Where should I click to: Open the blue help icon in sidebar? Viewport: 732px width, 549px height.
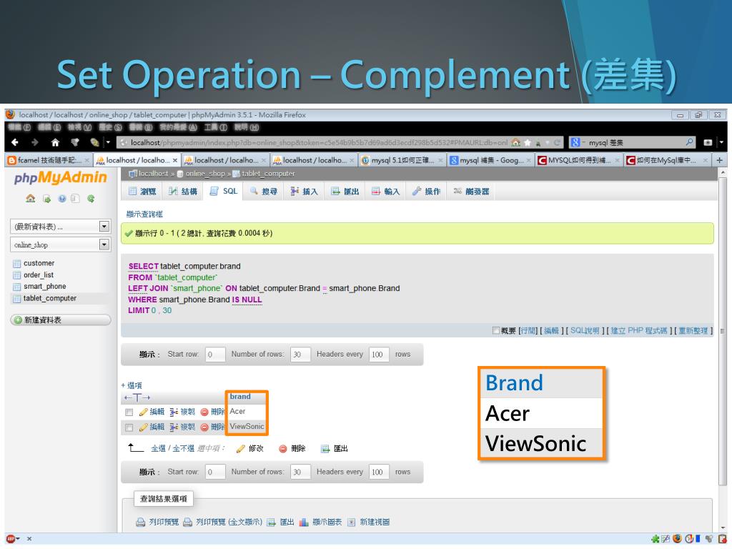(x=62, y=199)
